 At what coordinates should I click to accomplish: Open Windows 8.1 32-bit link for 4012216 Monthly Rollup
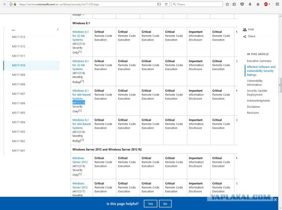pos(80,65)
